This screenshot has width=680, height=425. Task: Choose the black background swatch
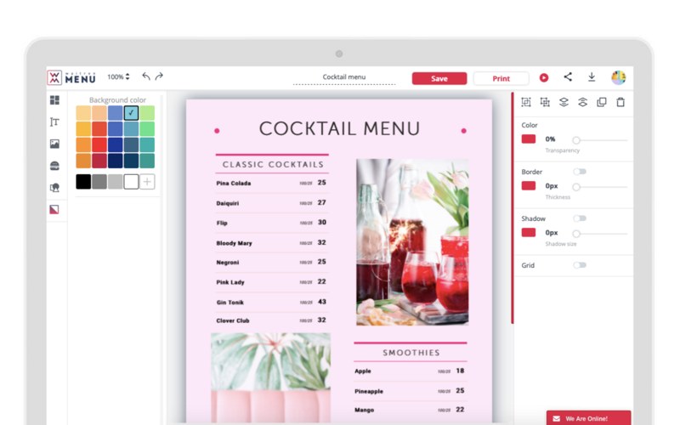click(x=83, y=182)
